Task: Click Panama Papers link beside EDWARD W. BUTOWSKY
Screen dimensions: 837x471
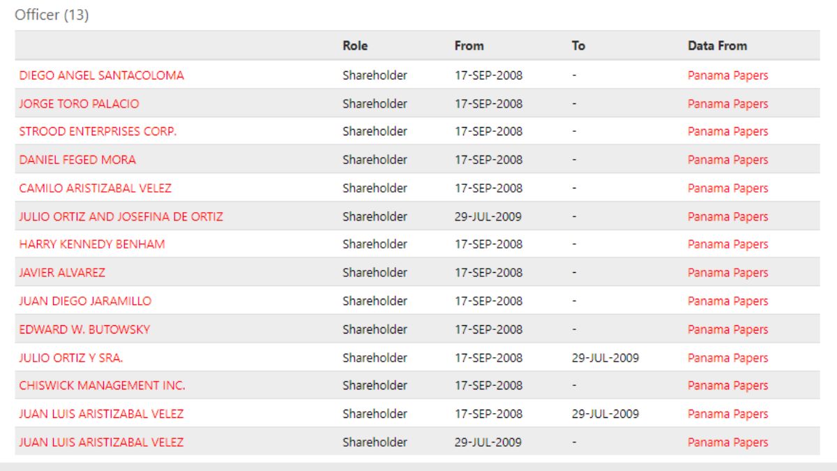Action: point(727,329)
